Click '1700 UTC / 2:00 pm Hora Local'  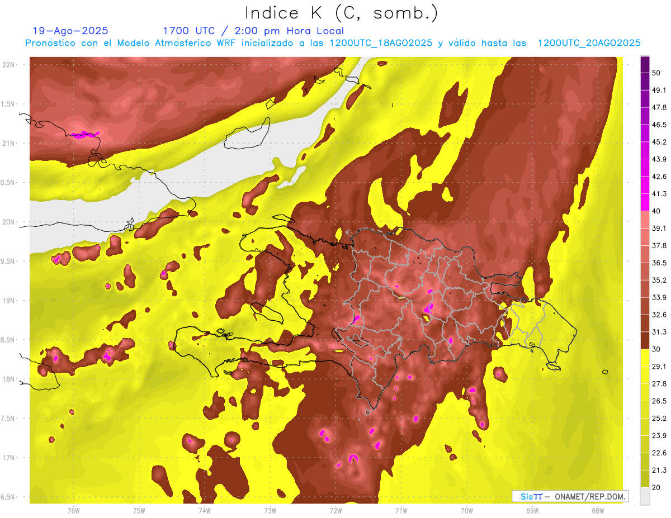tap(253, 31)
